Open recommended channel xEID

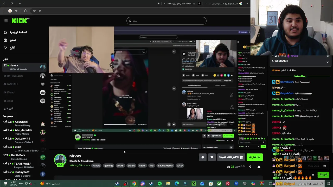[24, 149]
